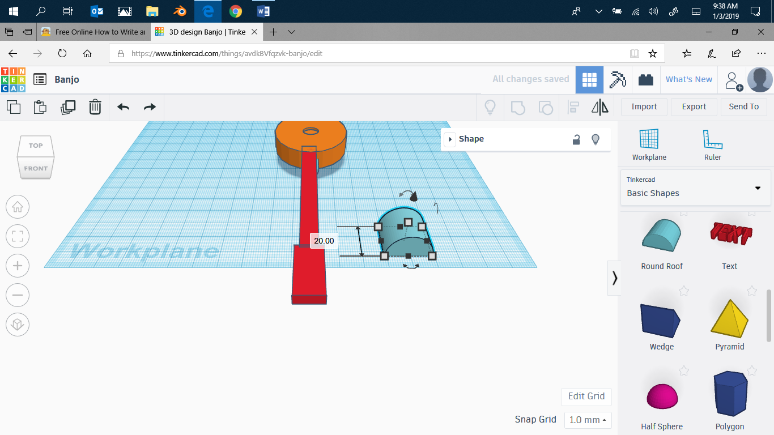The image size is (774, 435).
Task: Click the 20.00 dimension value field
Action: coord(324,241)
